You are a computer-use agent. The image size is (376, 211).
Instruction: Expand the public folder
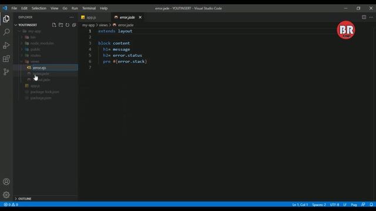point(35,49)
